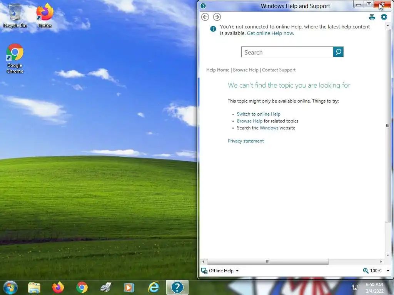The image size is (394, 295).
Task: Close the Help and Support window
Action: (382, 5)
